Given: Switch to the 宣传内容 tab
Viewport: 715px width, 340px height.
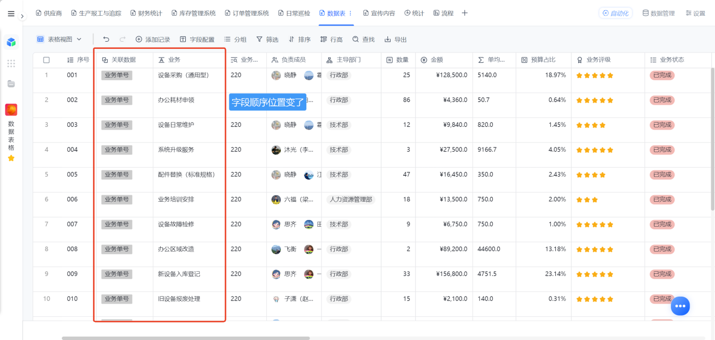Looking at the screenshot, I should pyautogui.click(x=379, y=13).
